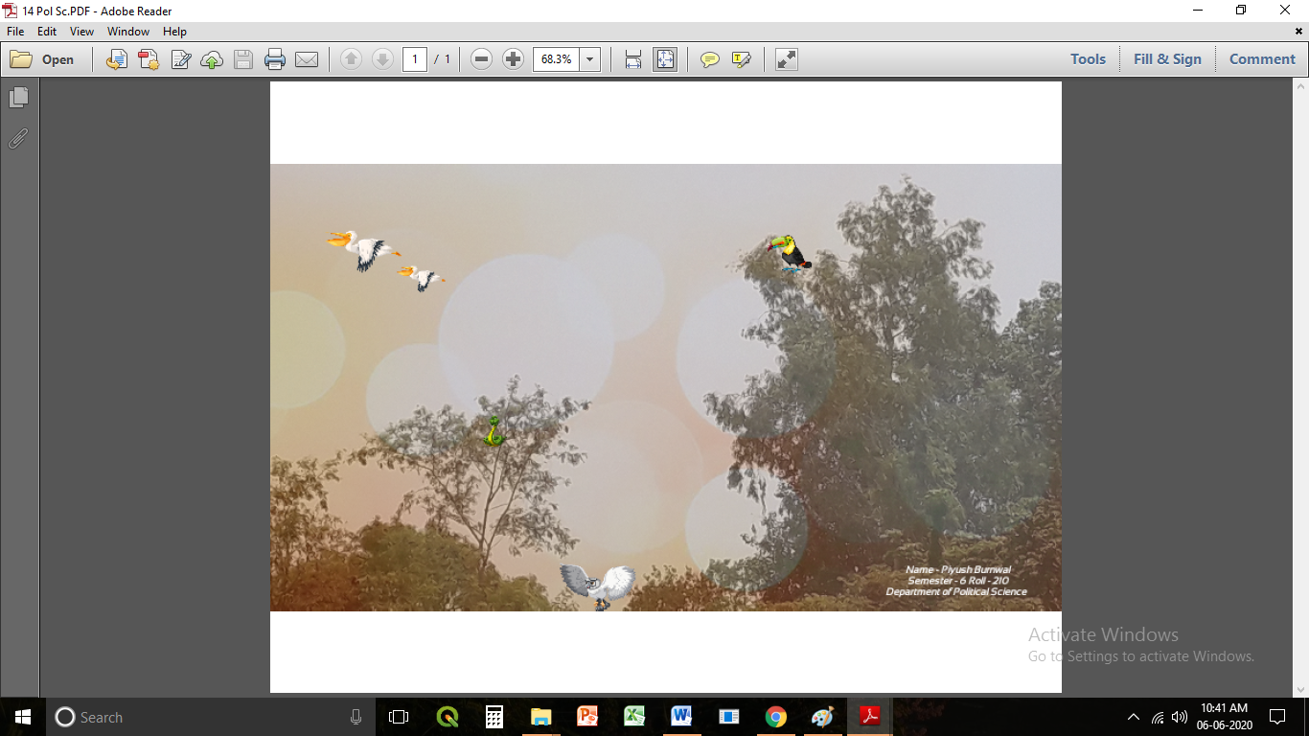Switch to read mode with arrows icon
Screen dimensions: 1309x736
(787, 59)
